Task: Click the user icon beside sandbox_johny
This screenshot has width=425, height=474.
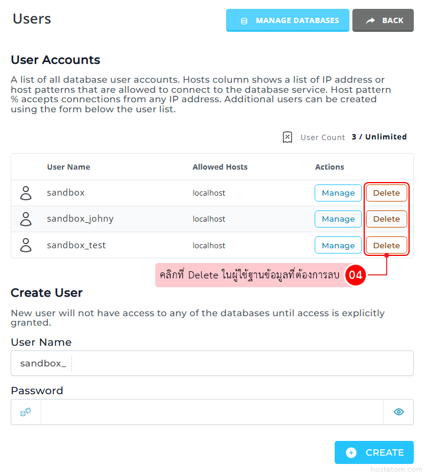Action: click(x=26, y=219)
